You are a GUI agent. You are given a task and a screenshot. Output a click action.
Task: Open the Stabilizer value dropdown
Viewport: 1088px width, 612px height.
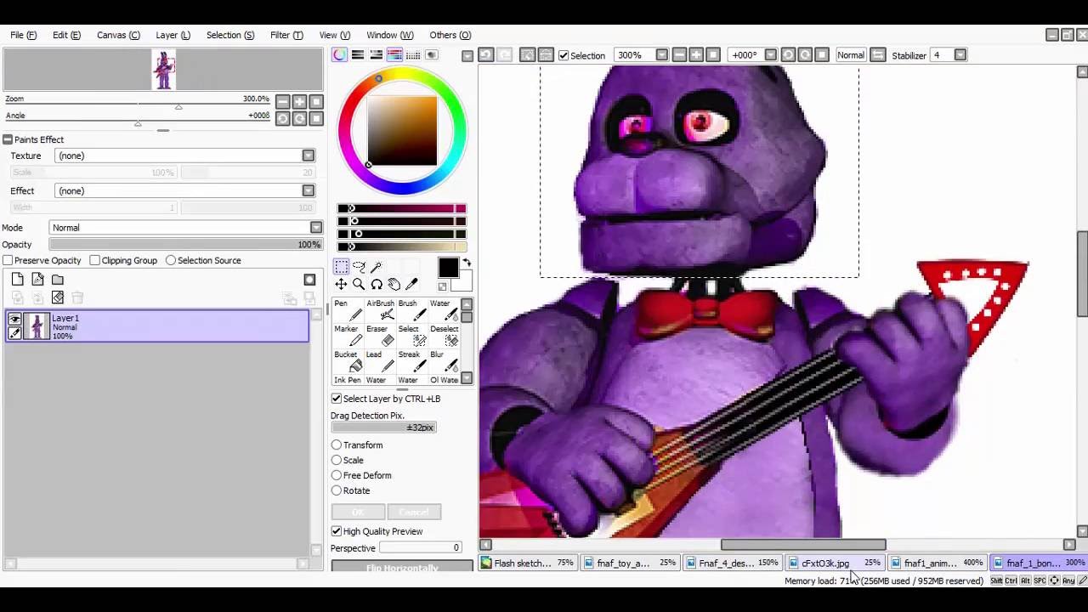(x=960, y=55)
